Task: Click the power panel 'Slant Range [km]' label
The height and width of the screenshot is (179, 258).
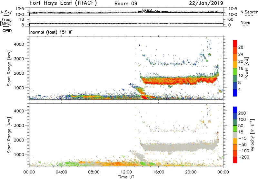Action: [x=9, y=68]
